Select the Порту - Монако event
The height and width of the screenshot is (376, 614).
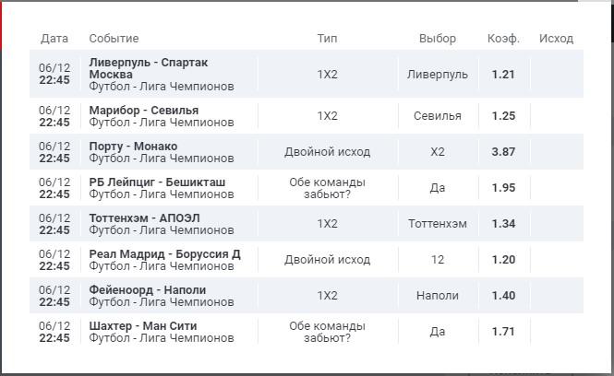point(133,146)
